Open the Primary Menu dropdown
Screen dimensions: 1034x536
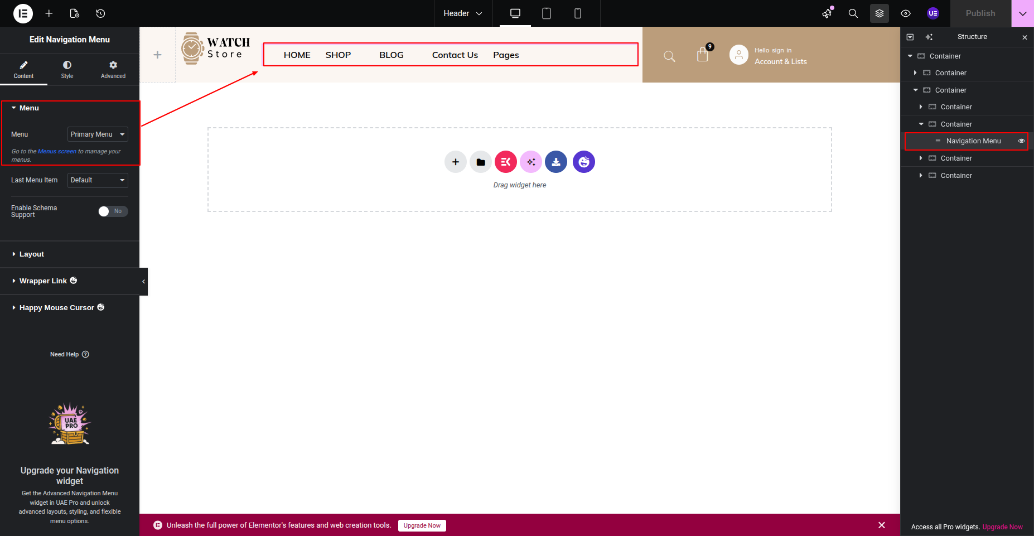pyautogui.click(x=98, y=134)
